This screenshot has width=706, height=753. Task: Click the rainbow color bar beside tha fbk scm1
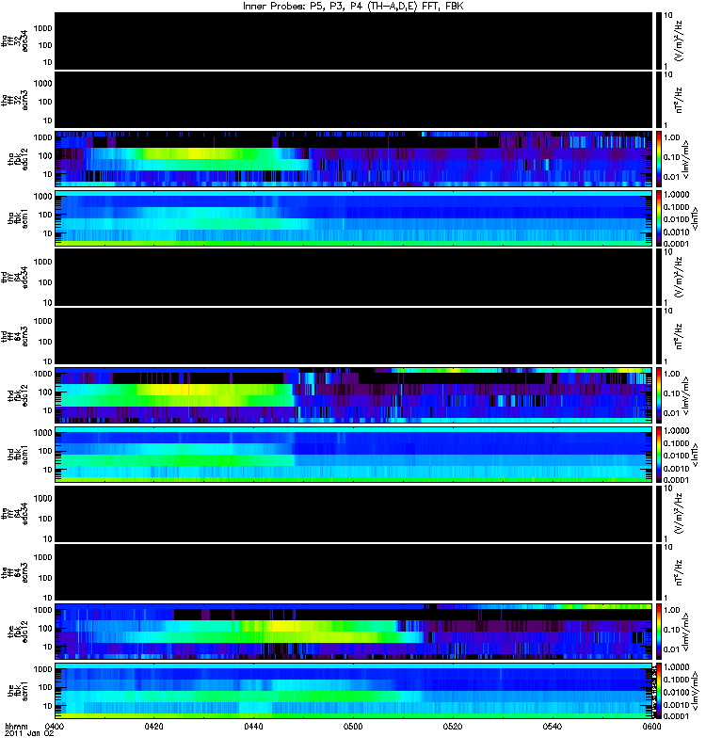658,218
